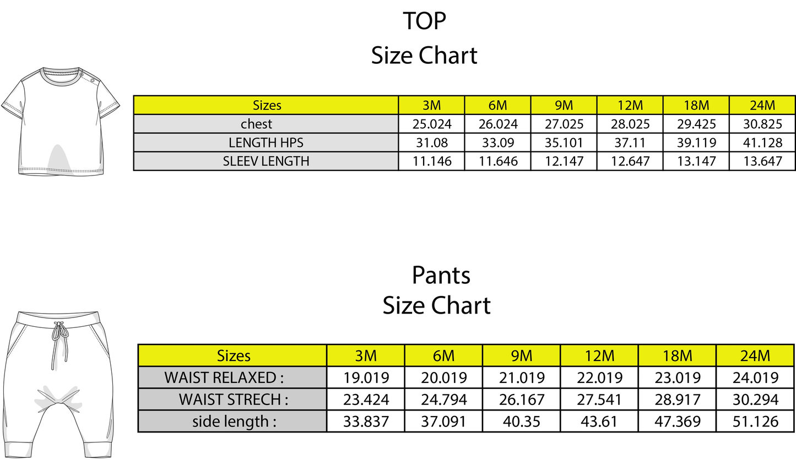This screenshot has width=796, height=460.
Task: Click waist stretch value 28.917
Action: [677, 399]
